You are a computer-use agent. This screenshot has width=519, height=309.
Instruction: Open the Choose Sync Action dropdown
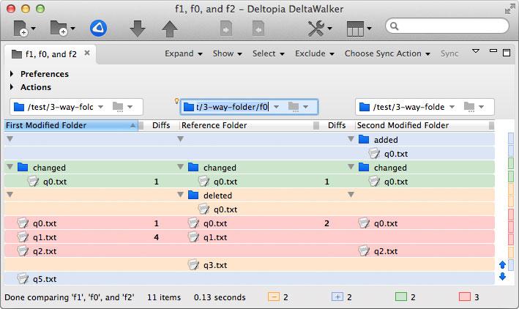tap(387, 53)
